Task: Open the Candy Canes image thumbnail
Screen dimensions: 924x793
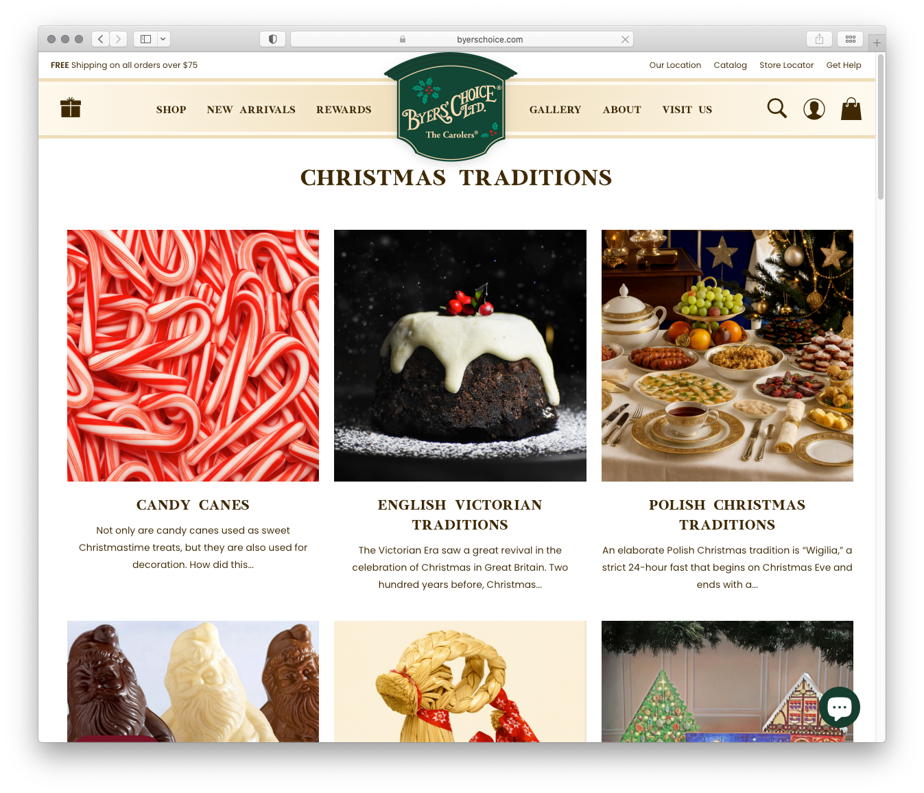Action: coord(193,355)
